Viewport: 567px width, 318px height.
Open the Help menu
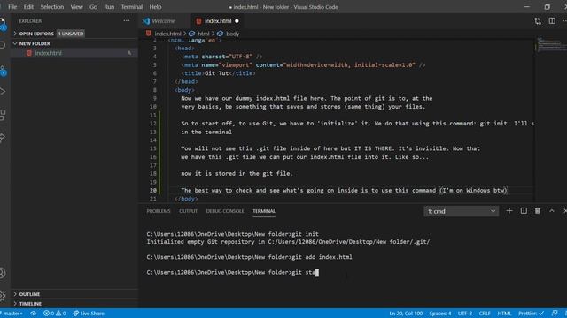[156, 7]
